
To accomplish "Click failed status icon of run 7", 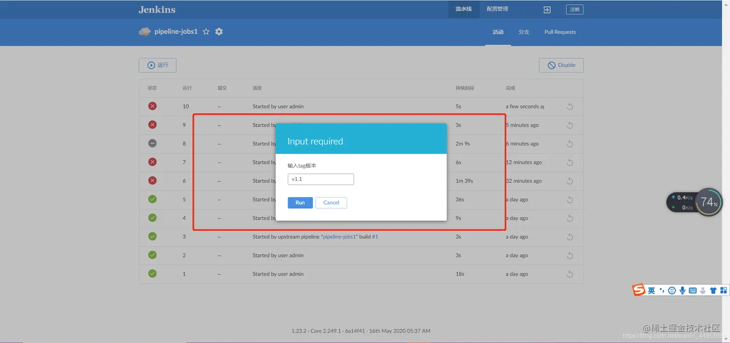I will tap(153, 162).
